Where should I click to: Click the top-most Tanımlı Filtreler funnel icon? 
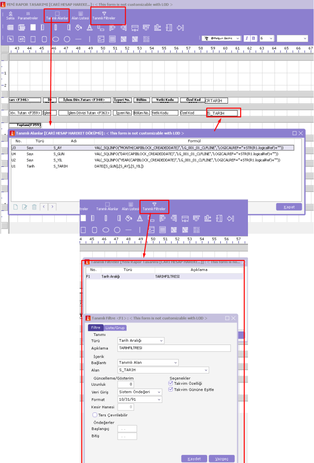pos(105,14)
